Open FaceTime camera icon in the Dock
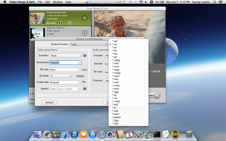This screenshot has width=226, height=141. point(111,134)
